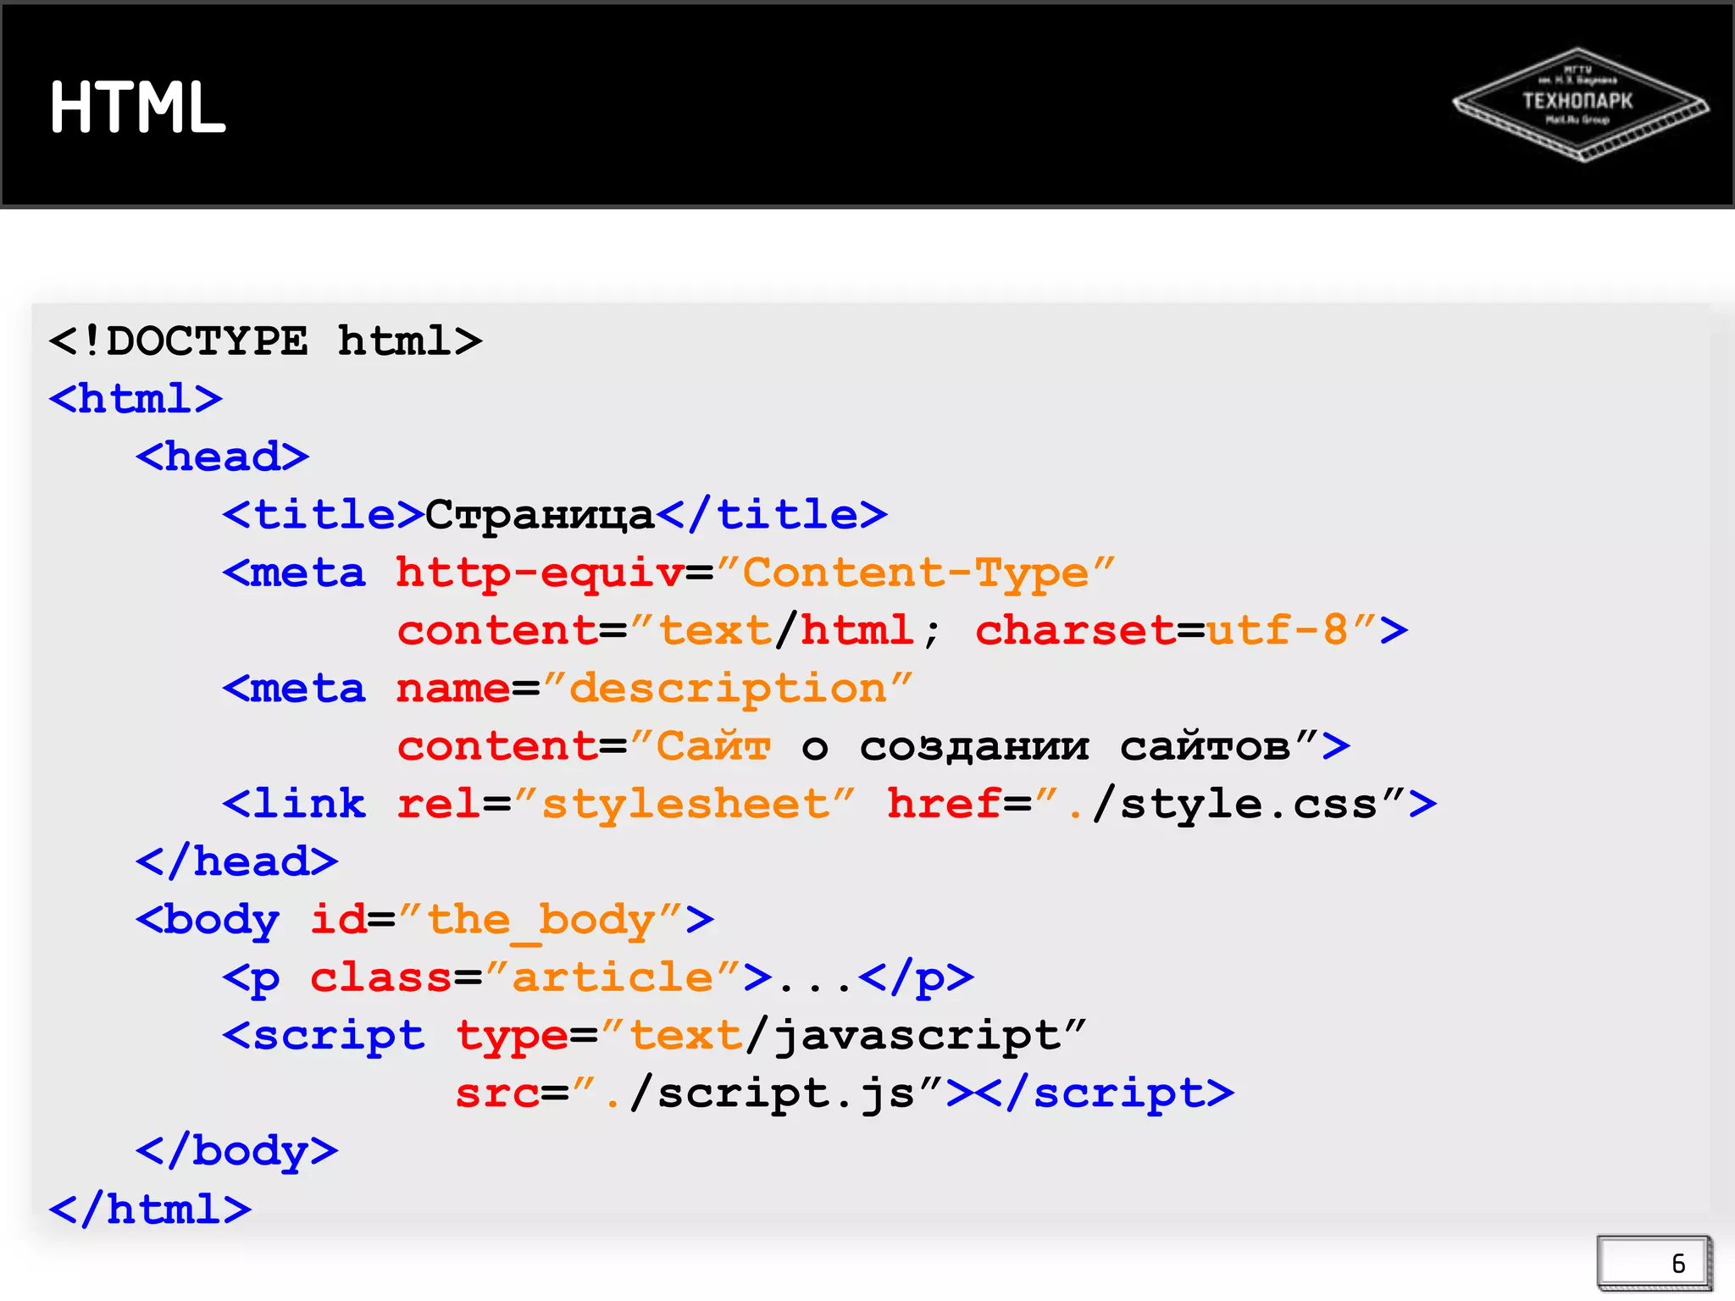
Task: Click the text 'создании сайтов'
Action: pos(1075,747)
